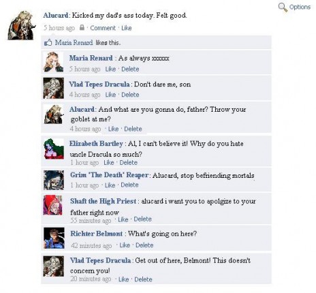Screen dimensions: 316x293
Task: Open Elizabeth Bartley's avatar picture
Action: (x=54, y=149)
